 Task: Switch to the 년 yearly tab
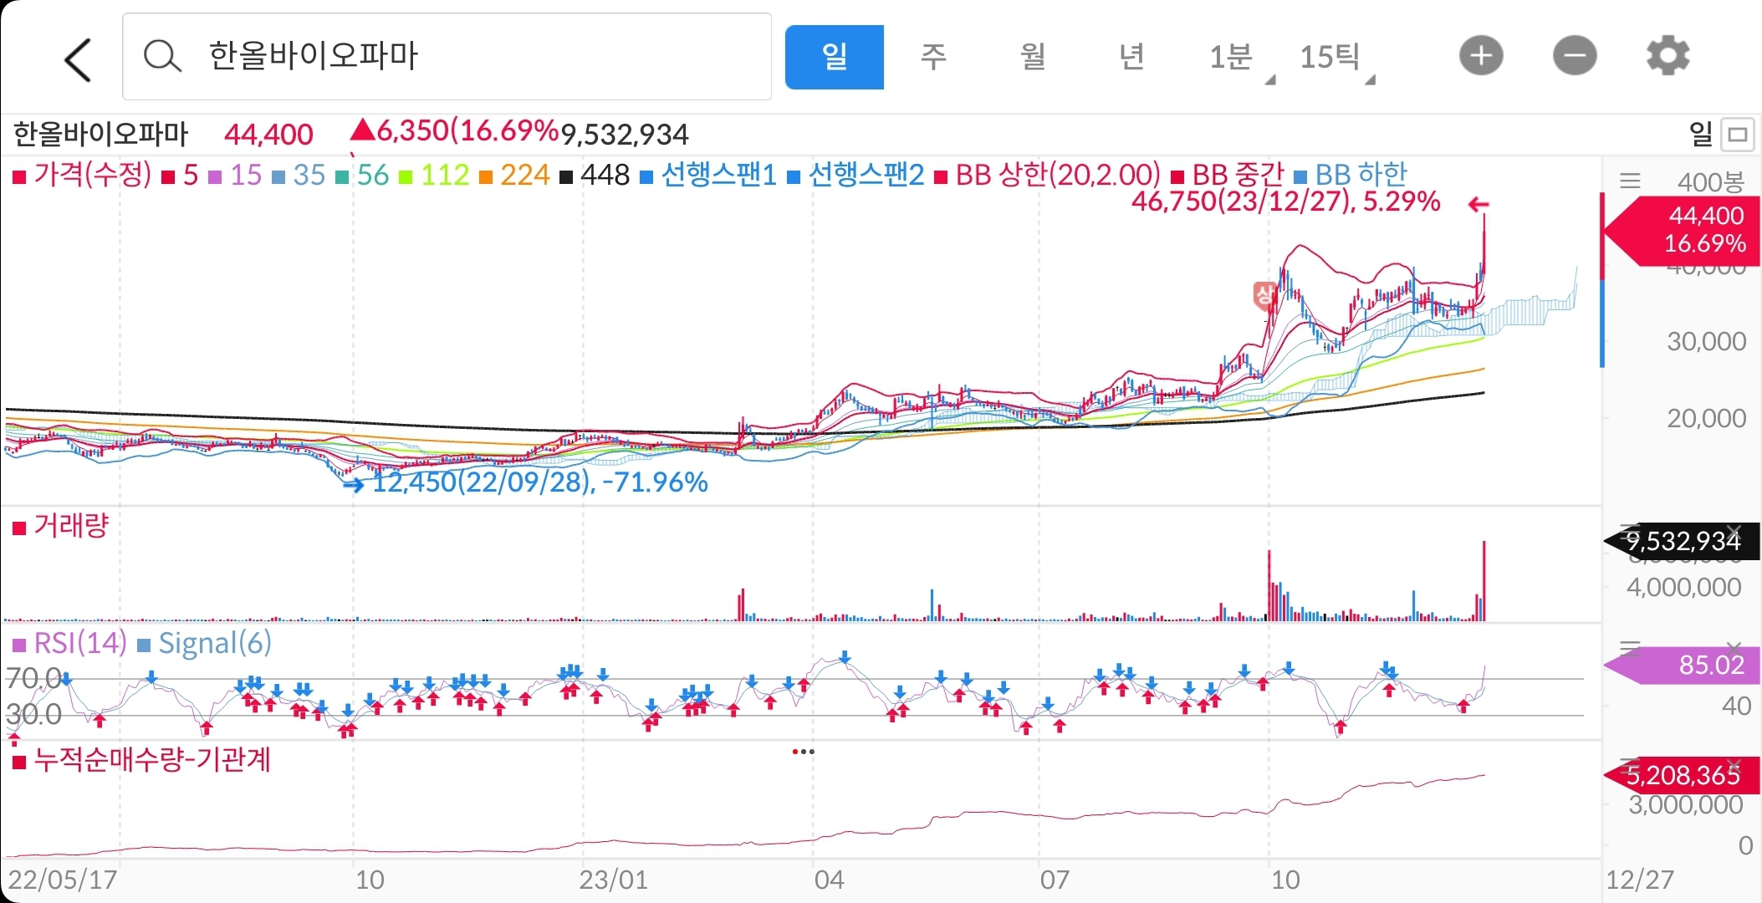coord(1131,57)
